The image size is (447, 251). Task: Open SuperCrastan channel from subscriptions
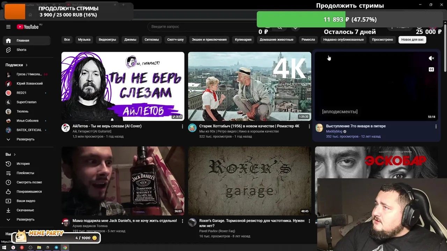coord(27,102)
